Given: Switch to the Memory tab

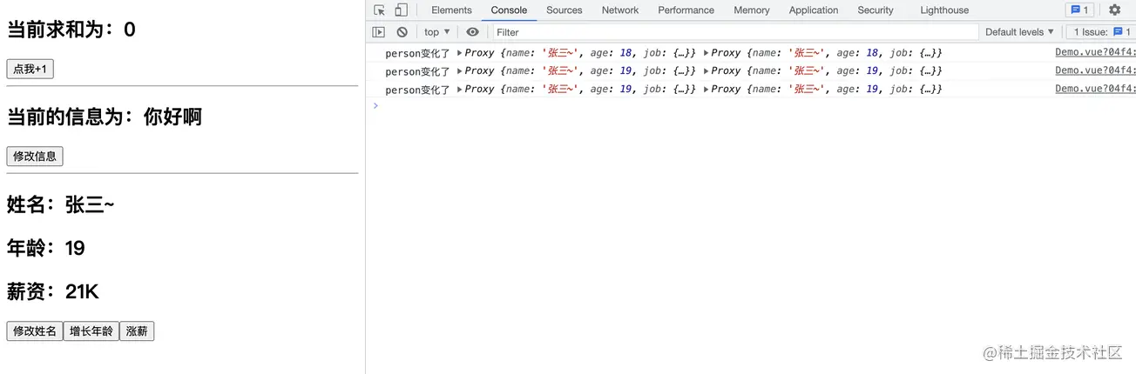Looking at the screenshot, I should click(x=751, y=10).
